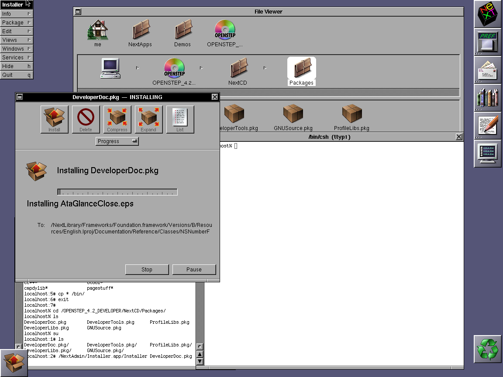Image resolution: width=503 pixels, height=377 pixels.
Task: Open the package List view
Action: point(180,119)
